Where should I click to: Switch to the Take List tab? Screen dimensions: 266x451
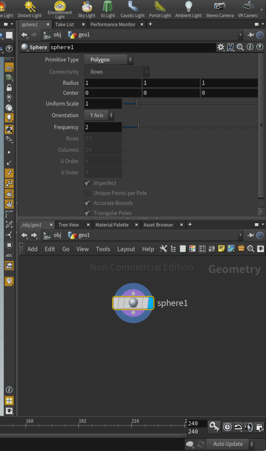tap(65, 25)
